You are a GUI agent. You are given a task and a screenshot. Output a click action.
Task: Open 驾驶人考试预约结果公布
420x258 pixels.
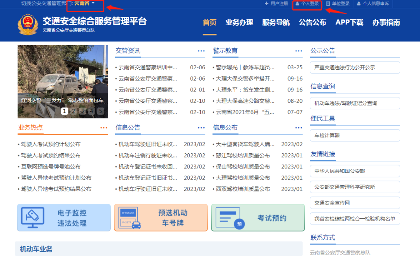click(51, 155)
